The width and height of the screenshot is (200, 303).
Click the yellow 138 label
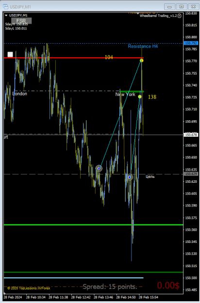point(152,97)
